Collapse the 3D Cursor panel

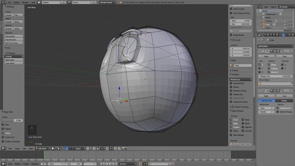[x=231, y=40]
